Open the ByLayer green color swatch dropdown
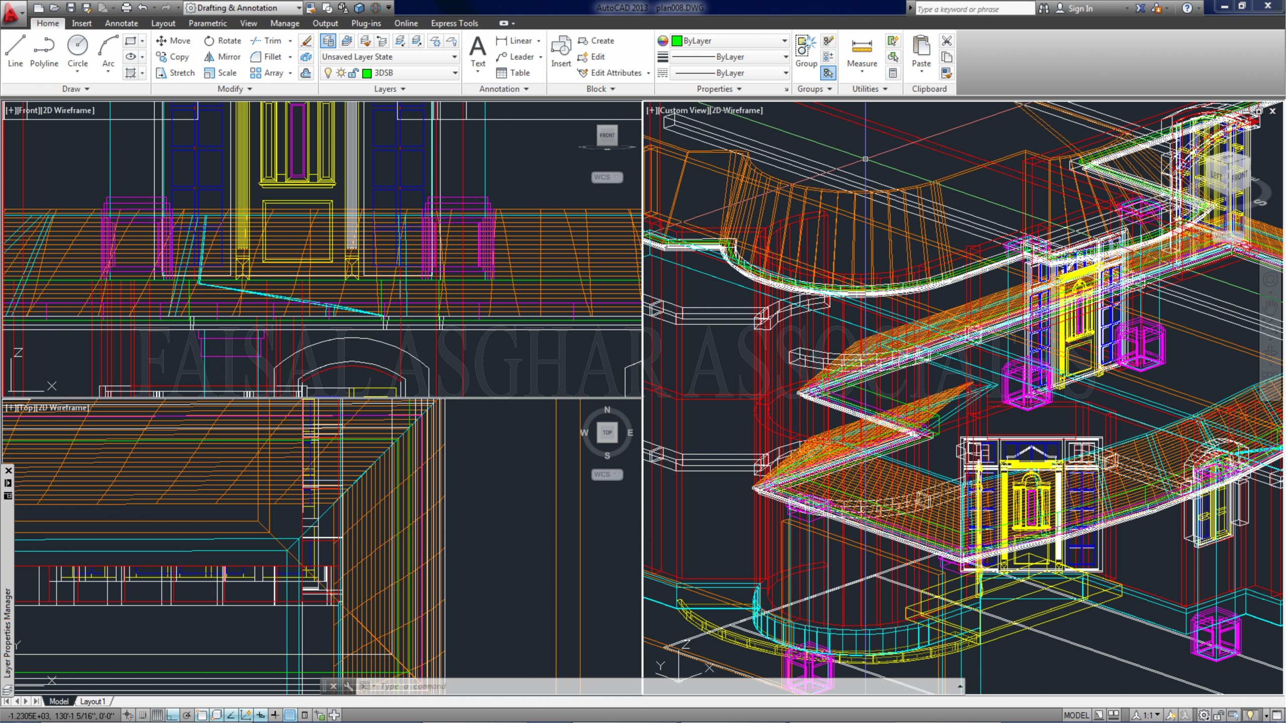 coord(730,41)
